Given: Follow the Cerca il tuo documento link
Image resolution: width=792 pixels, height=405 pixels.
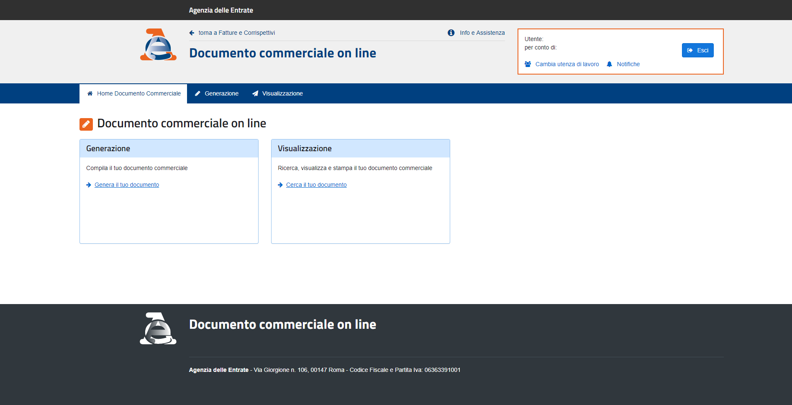Looking at the screenshot, I should (316, 185).
